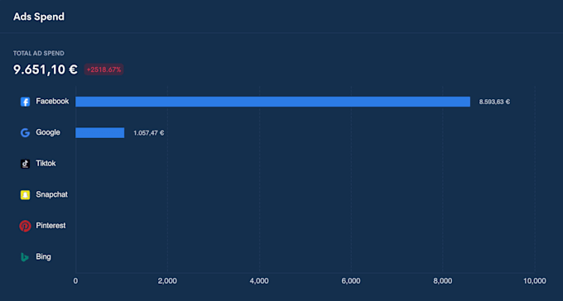Screen dimensions: 563x301
Task: Select the Google spend bar
Action: [100, 133]
